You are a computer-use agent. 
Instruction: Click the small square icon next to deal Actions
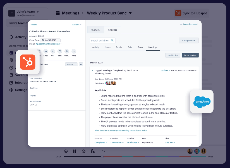81,64
